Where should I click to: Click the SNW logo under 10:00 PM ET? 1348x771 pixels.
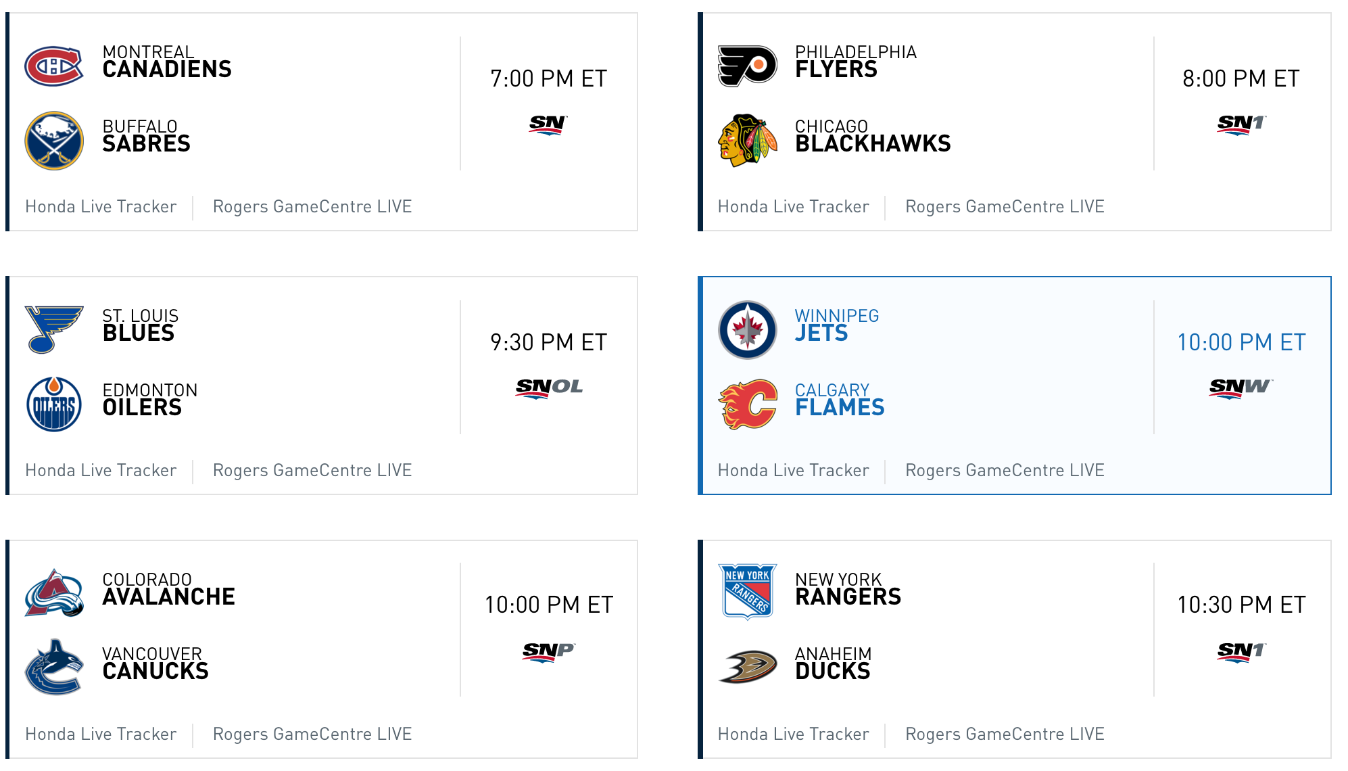[1241, 388]
